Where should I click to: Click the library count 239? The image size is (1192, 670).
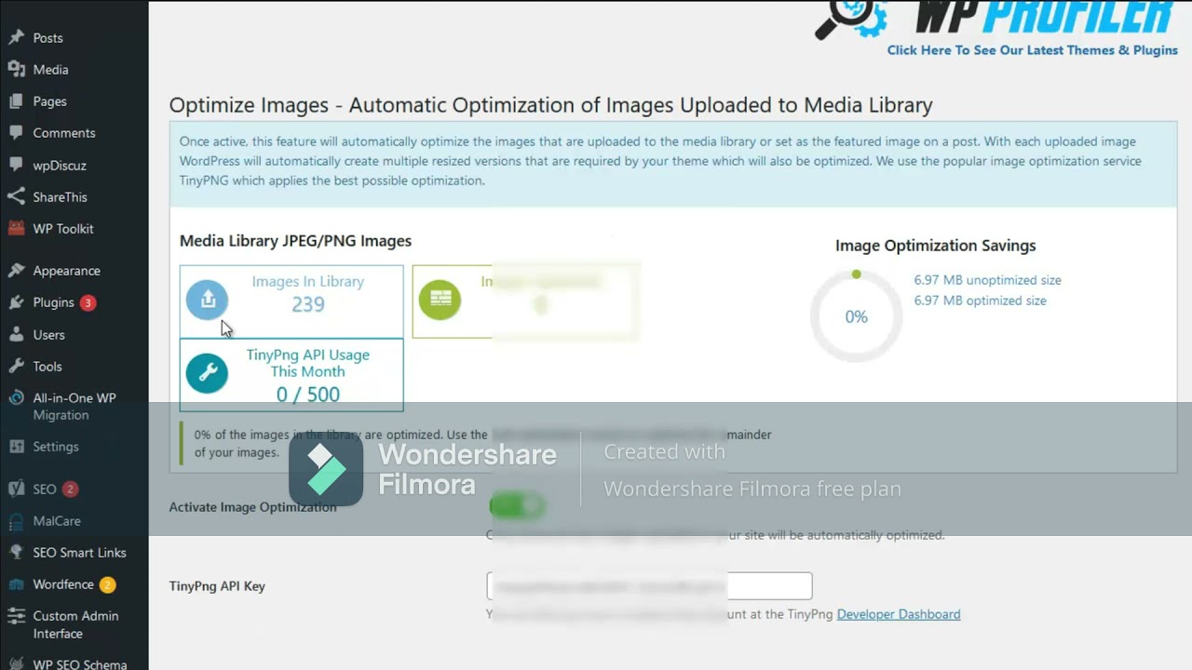click(x=307, y=304)
